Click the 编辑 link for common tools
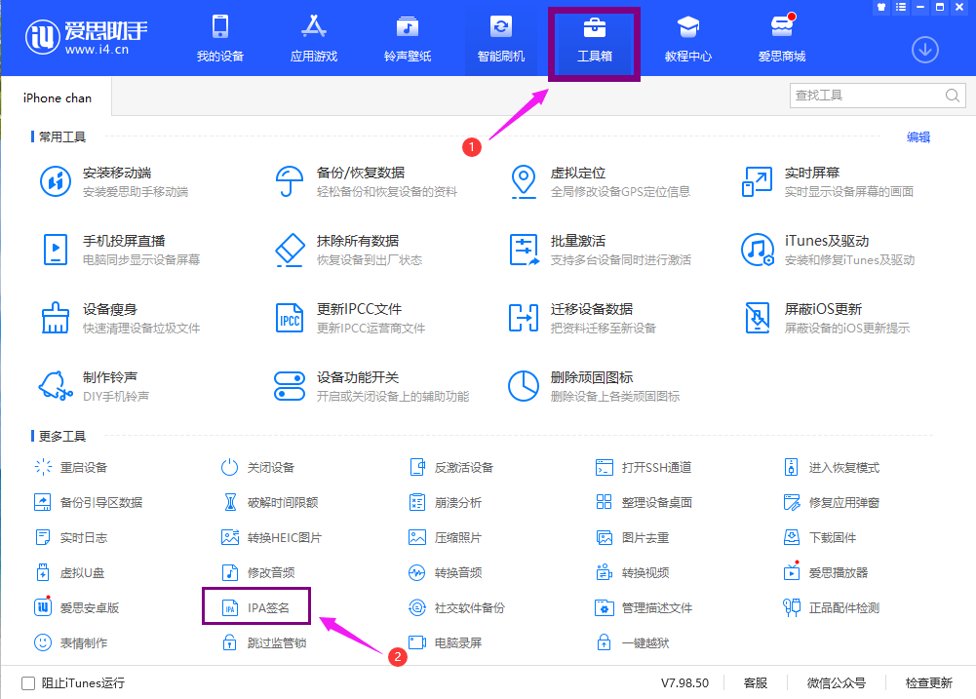This screenshot has height=699, width=976. (917, 137)
